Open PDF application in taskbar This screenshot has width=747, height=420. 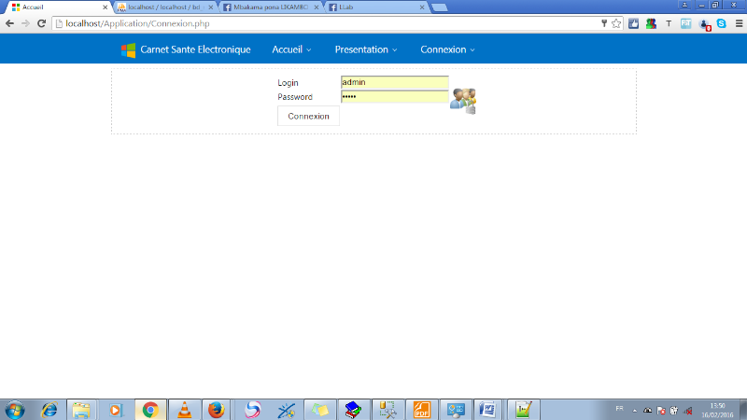[x=422, y=410]
